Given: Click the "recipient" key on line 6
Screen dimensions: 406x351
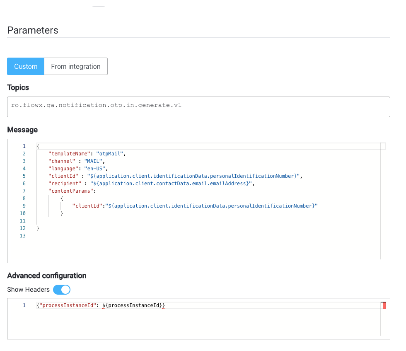Looking at the screenshot, I should point(65,184).
